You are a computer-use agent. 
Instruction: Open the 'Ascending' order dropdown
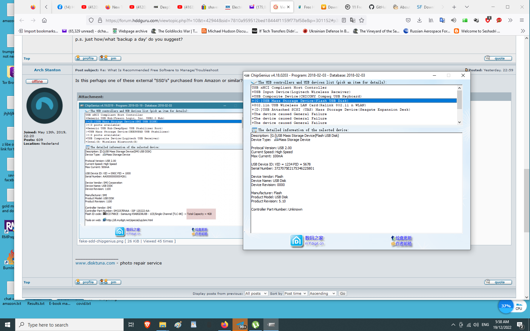(x=323, y=293)
